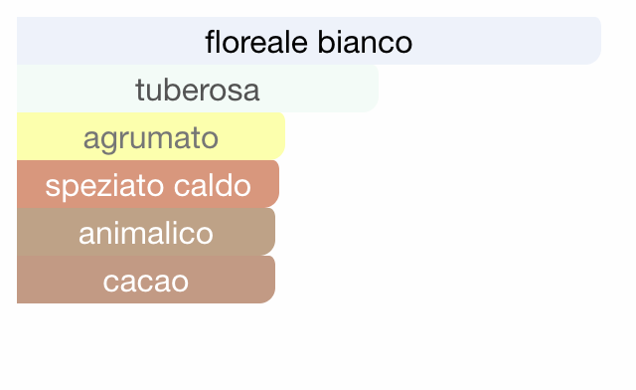Click the 'animalico' text label
This screenshot has height=390, width=636.
pos(146,233)
